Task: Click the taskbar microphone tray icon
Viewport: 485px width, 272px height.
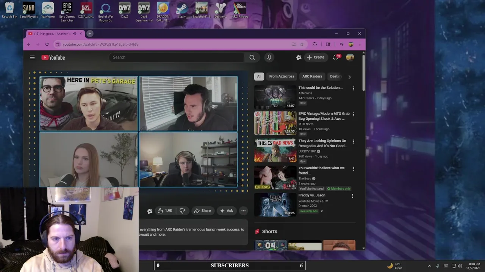Action: 438,266
